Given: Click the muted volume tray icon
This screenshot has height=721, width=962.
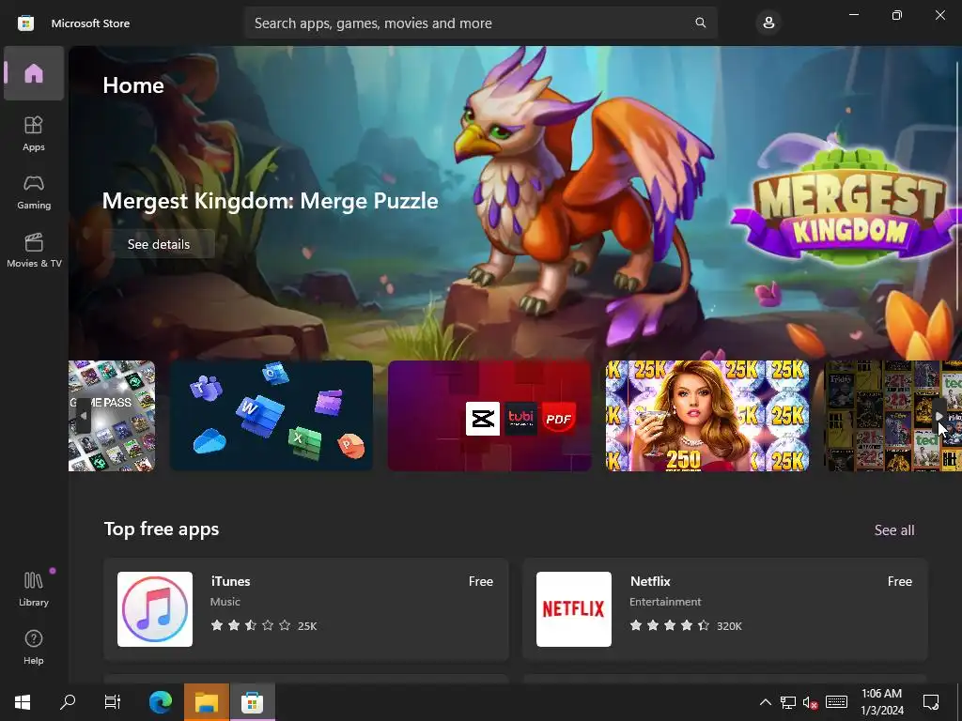Looking at the screenshot, I should coord(810,702).
